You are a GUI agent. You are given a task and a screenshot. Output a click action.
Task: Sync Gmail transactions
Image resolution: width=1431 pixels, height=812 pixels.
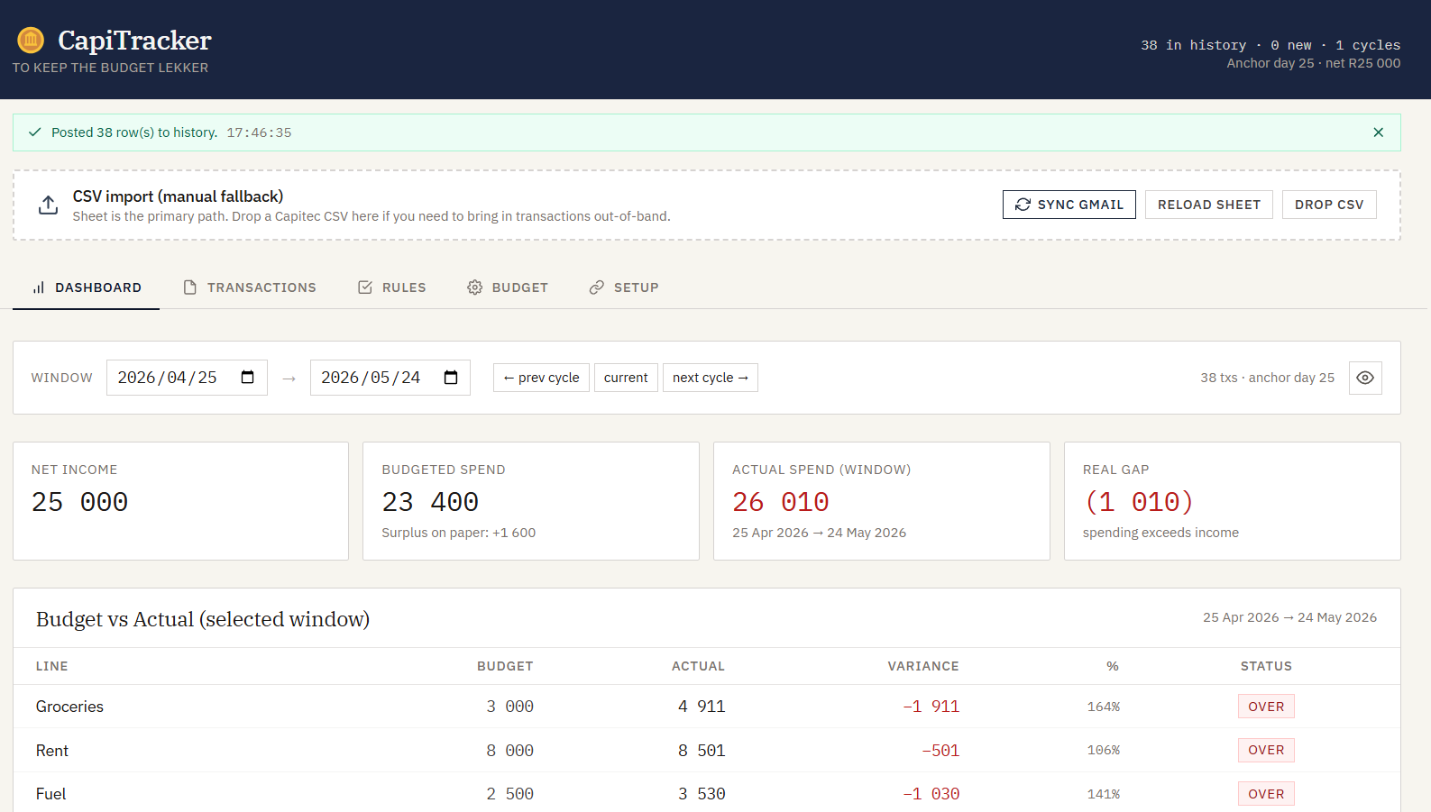click(1069, 205)
